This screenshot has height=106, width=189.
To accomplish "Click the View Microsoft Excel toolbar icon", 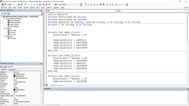I will pos(2,4).
